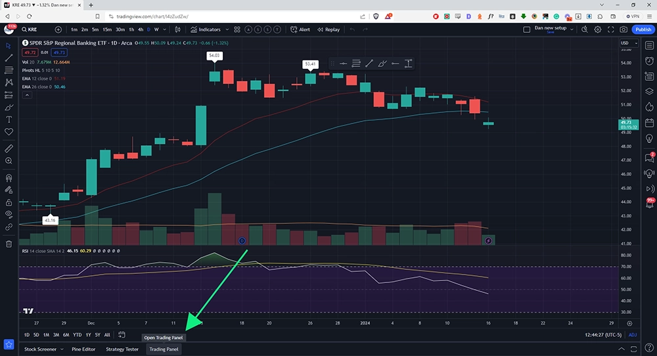Open quick search icon

pyautogui.click(x=585, y=30)
